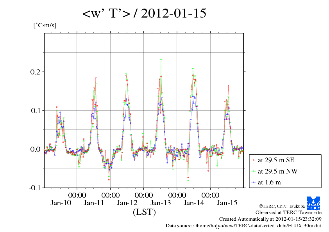Click the unit label '[°C·m/s]'
The width and height of the screenshot is (329, 232).
pyautogui.click(x=45, y=25)
